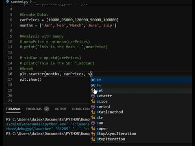The image size is (195, 146).
Task: Select the highlighted 's=' autocomplete suggestion
Action: point(141,80)
